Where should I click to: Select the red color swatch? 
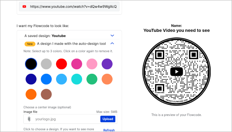[62, 64]
